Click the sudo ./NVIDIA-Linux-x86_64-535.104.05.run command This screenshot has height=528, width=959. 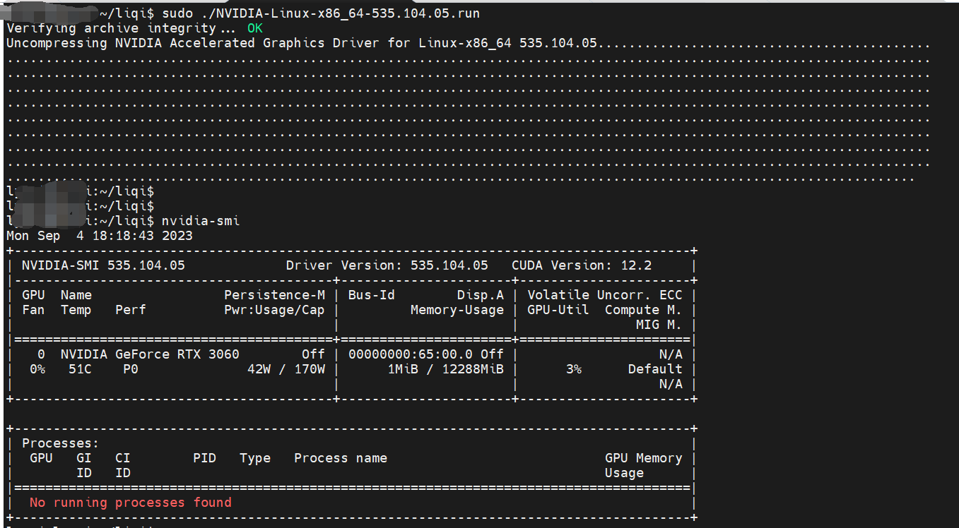pos(321,13)
